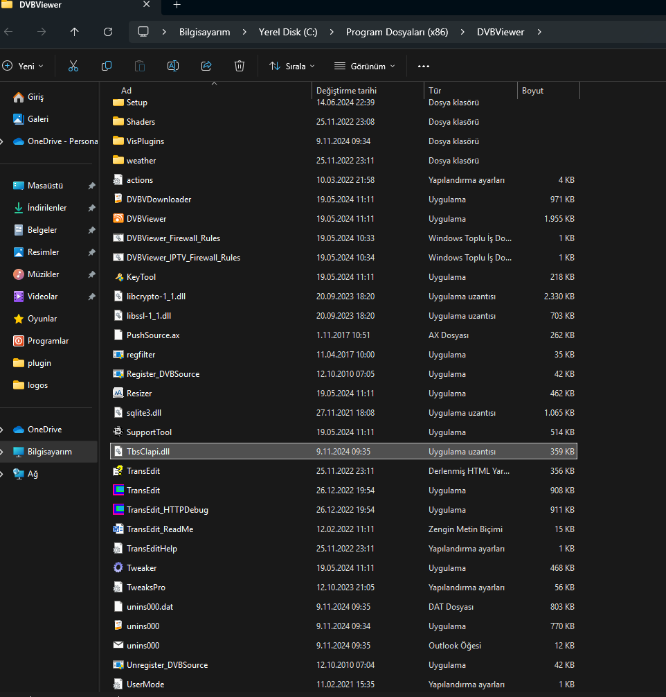
Task: Select the DVBViewer application file icon
Action: click(118, 219)
